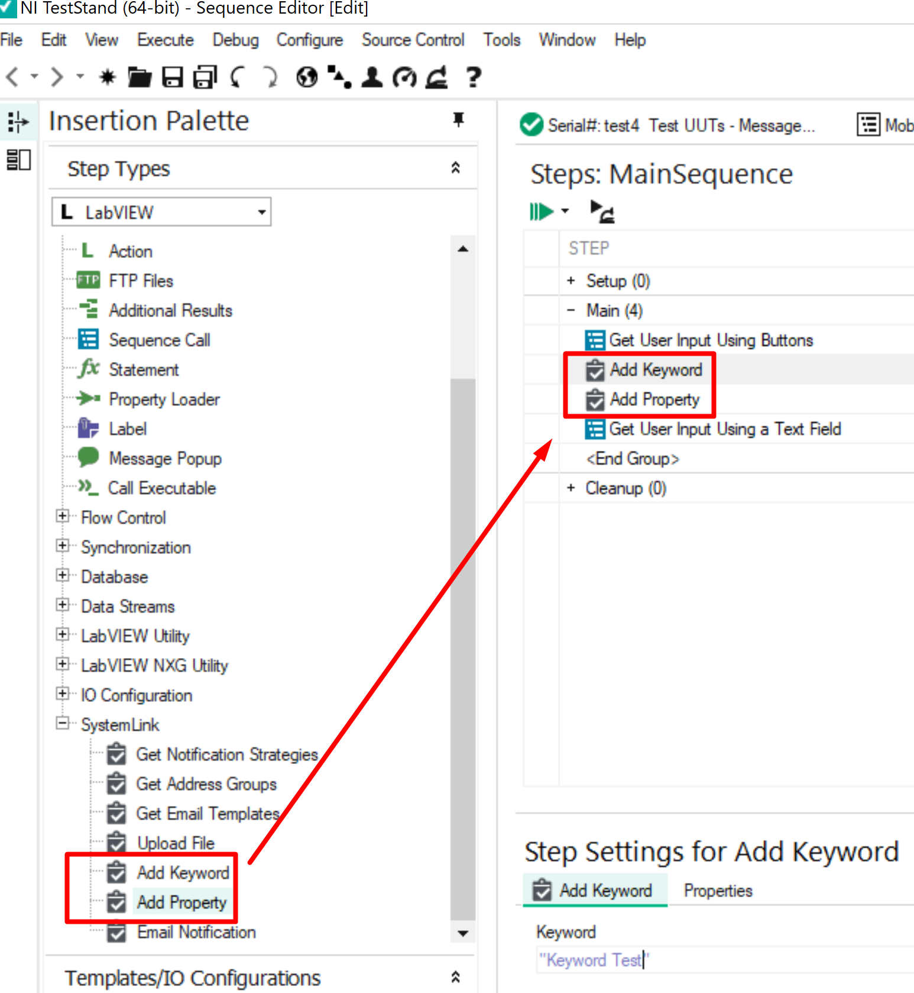
Task: Select Get Notification Strategies step
Action: 227,754
